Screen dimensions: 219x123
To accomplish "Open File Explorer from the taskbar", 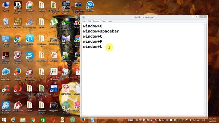I will 23,120.
